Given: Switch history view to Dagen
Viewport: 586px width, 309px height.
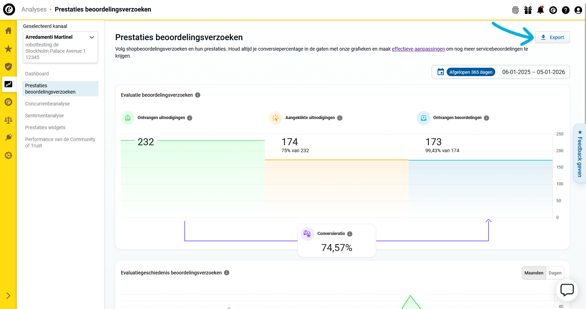Looking at the screenshot, I should pos(555,273).
